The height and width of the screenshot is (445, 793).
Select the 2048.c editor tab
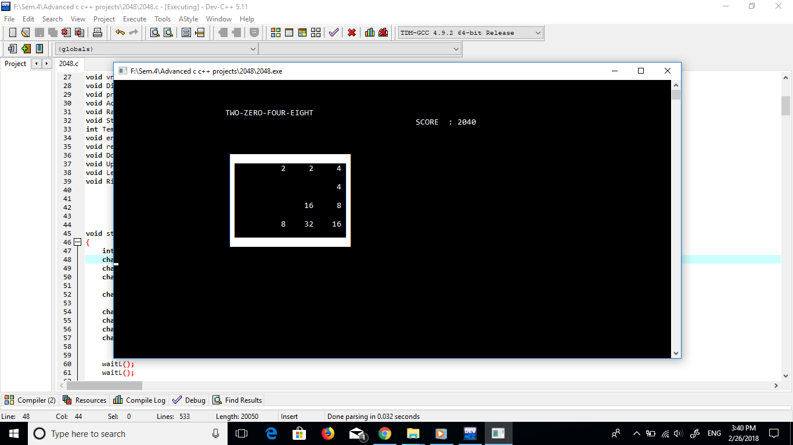click(69, 64)
